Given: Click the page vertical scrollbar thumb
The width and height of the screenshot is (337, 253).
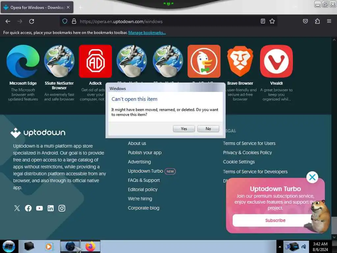Looking at the screenshot, I should pyautogui.click(x=334, y=225).
